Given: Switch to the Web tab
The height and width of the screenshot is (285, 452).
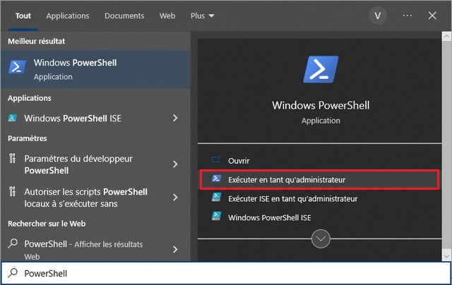Looking at the screenshot, I should pos(167,16).
